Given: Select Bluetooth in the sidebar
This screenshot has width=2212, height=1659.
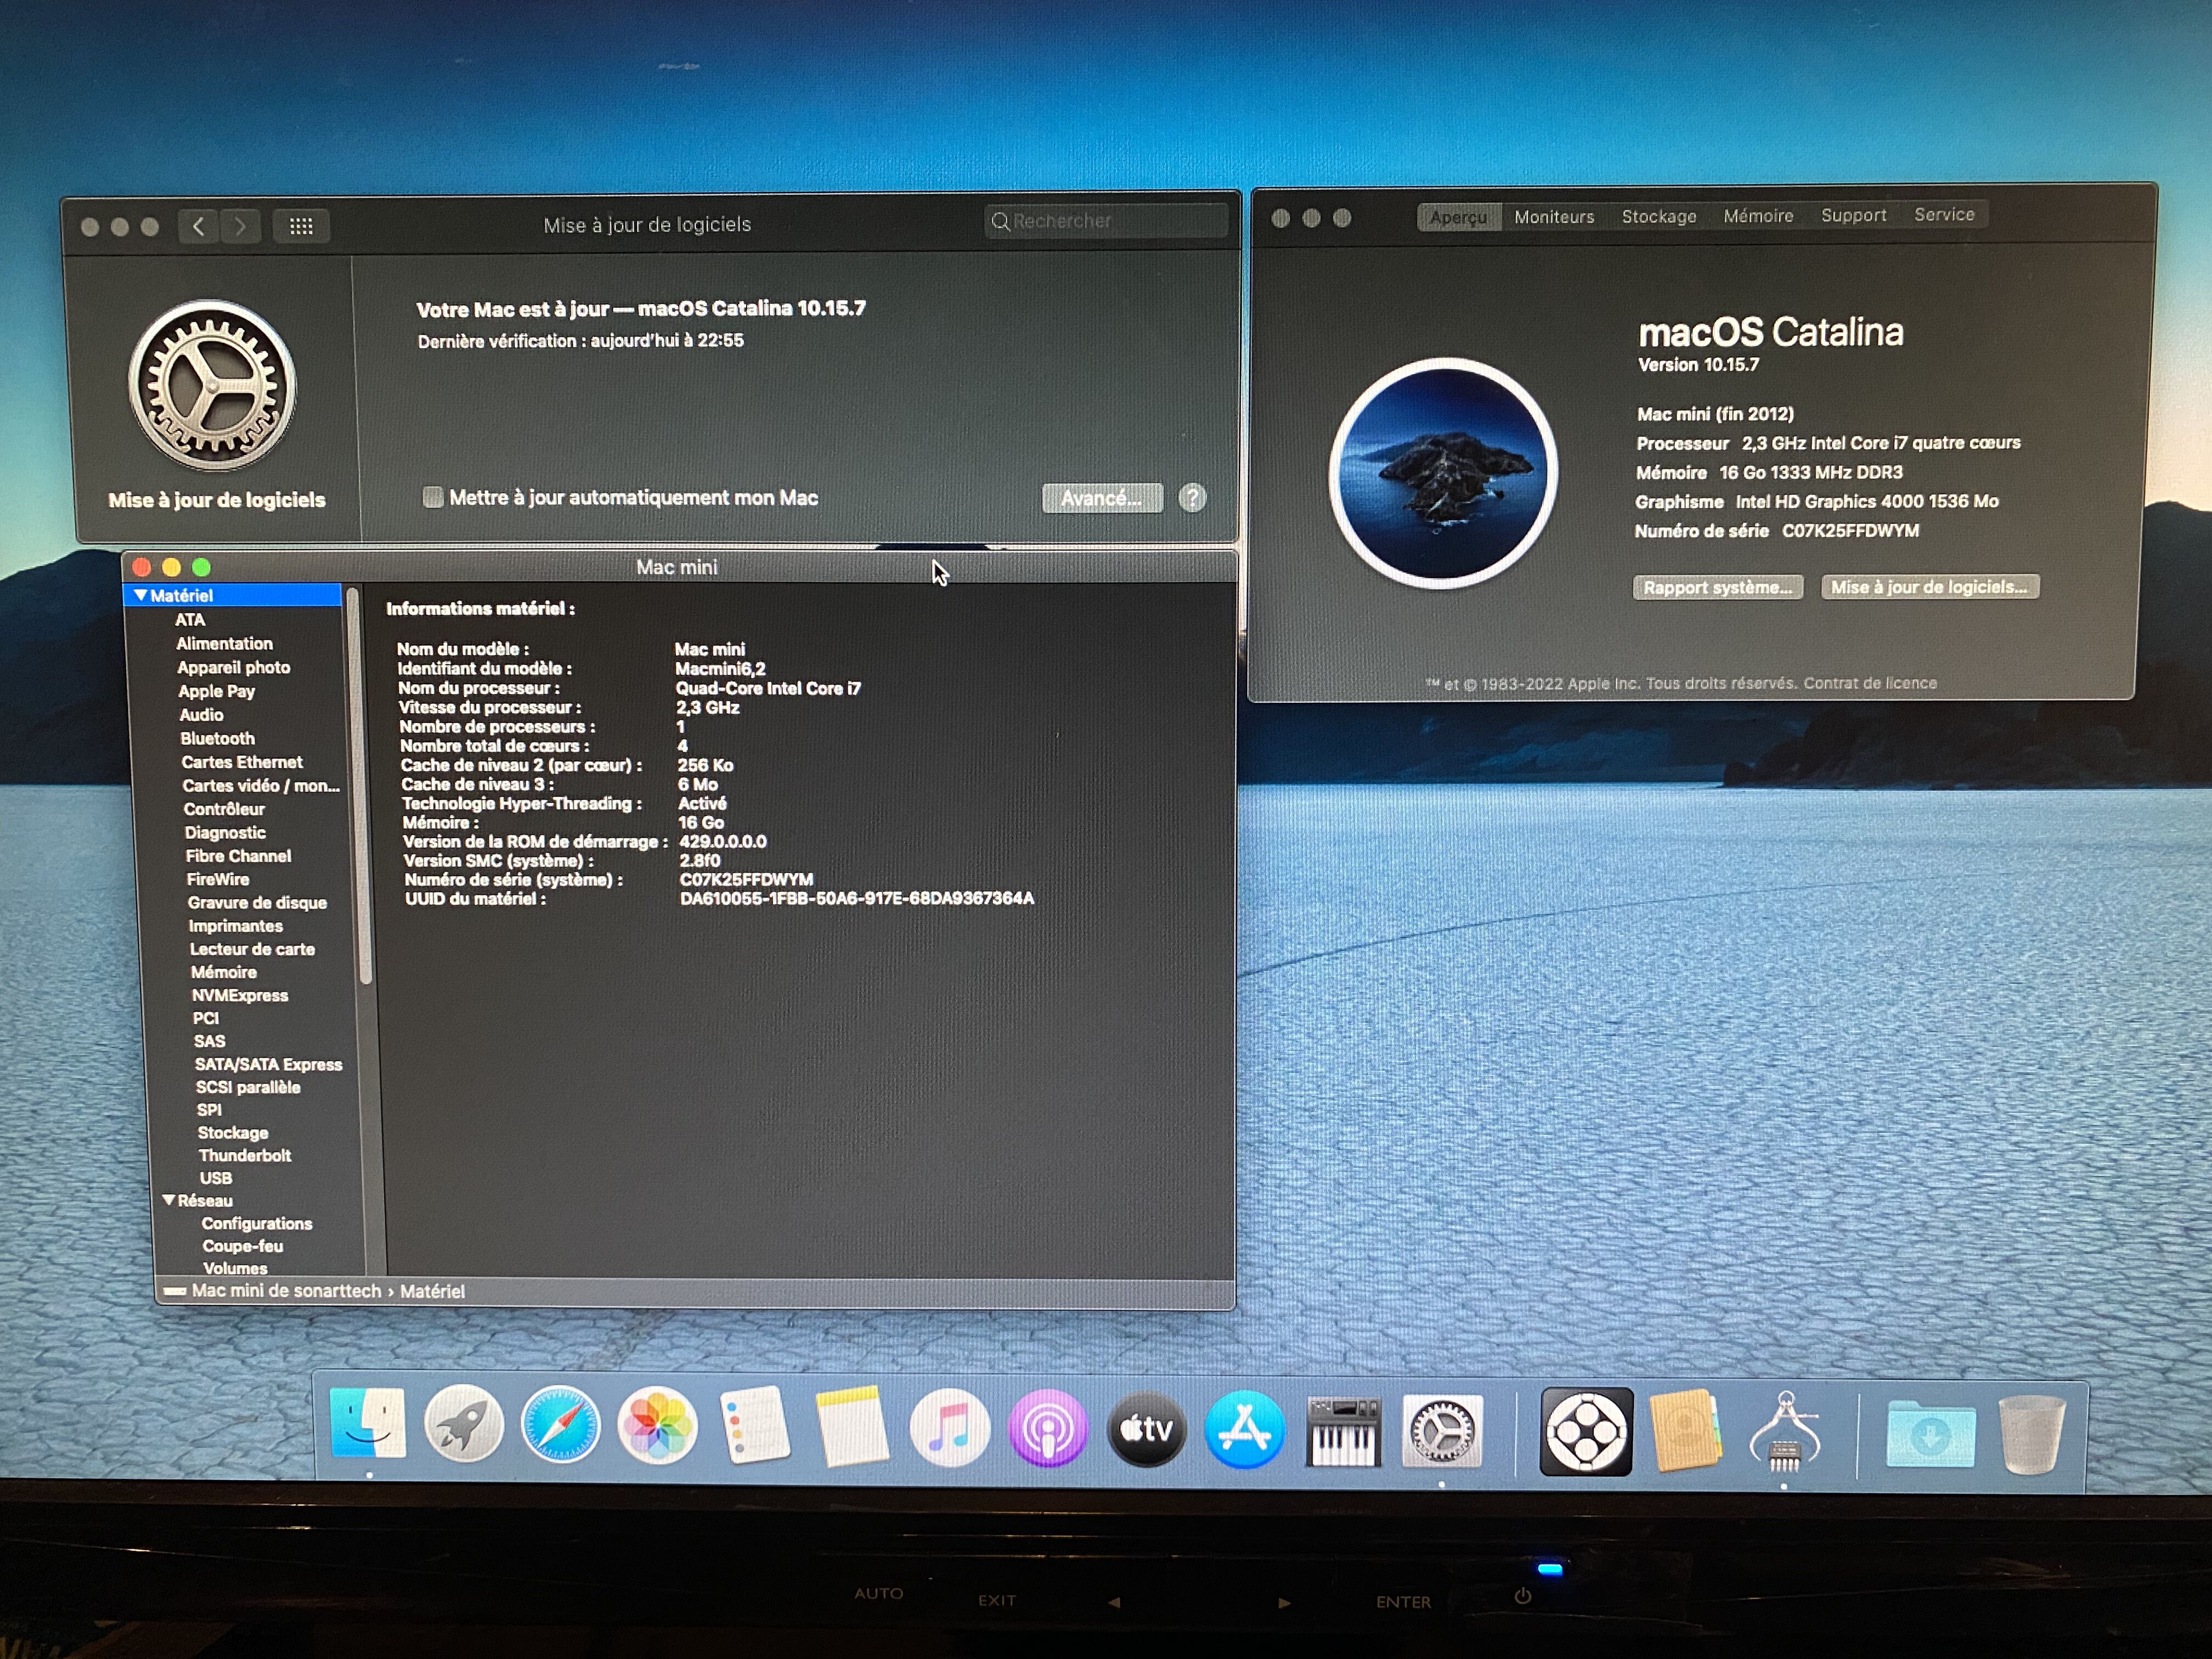Looking at the screenshot, I should click(x=217, y=739).
